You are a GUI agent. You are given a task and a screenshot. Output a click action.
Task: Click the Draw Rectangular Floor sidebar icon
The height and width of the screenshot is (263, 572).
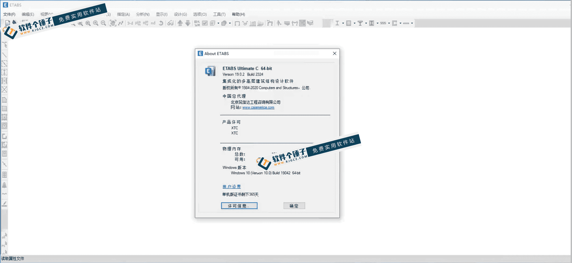(5, 109)
